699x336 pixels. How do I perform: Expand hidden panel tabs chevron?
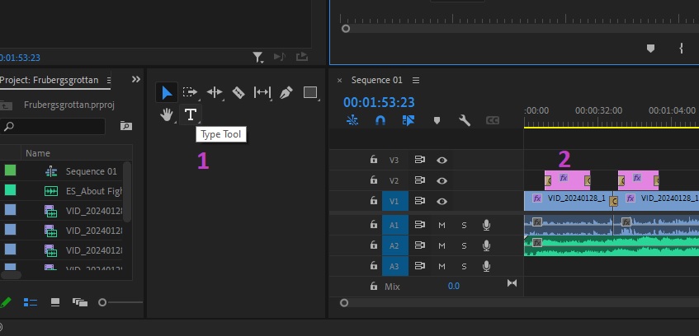coord(136,79)
